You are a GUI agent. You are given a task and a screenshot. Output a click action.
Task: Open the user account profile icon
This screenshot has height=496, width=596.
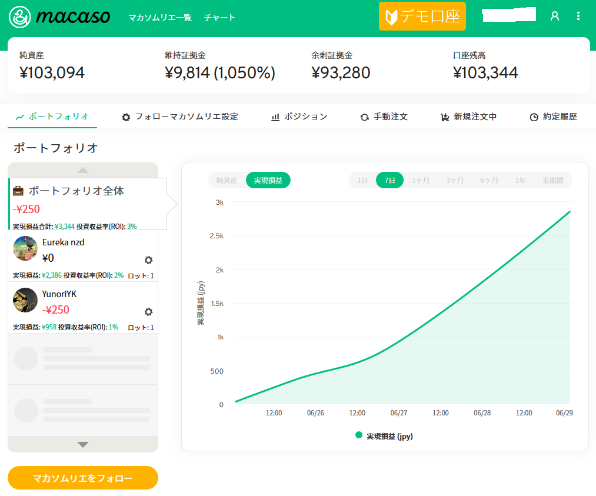554,16
